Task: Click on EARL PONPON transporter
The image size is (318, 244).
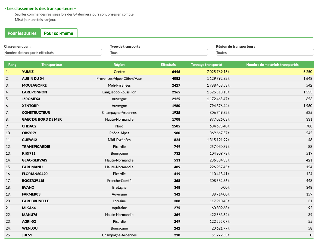Action: (34, 92)
